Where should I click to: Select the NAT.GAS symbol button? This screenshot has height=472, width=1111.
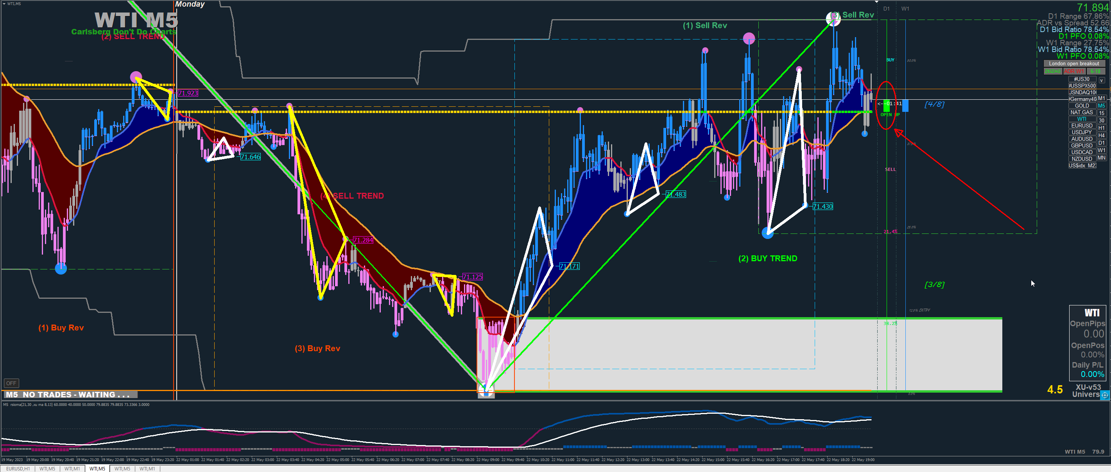click(1082, 112)
